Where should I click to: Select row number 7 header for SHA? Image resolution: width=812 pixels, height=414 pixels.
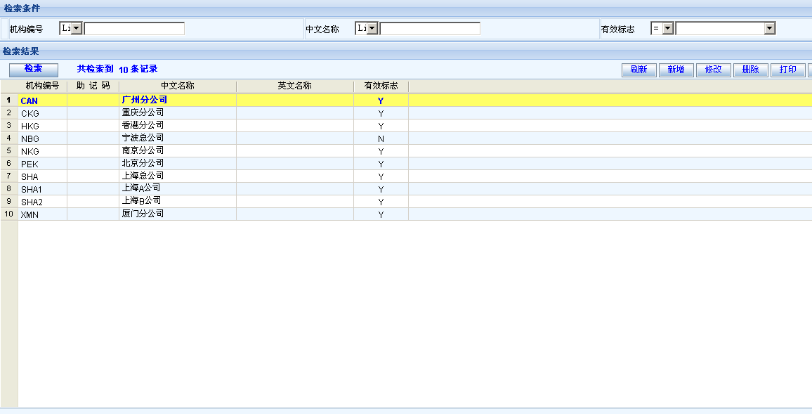coord(9,176)
